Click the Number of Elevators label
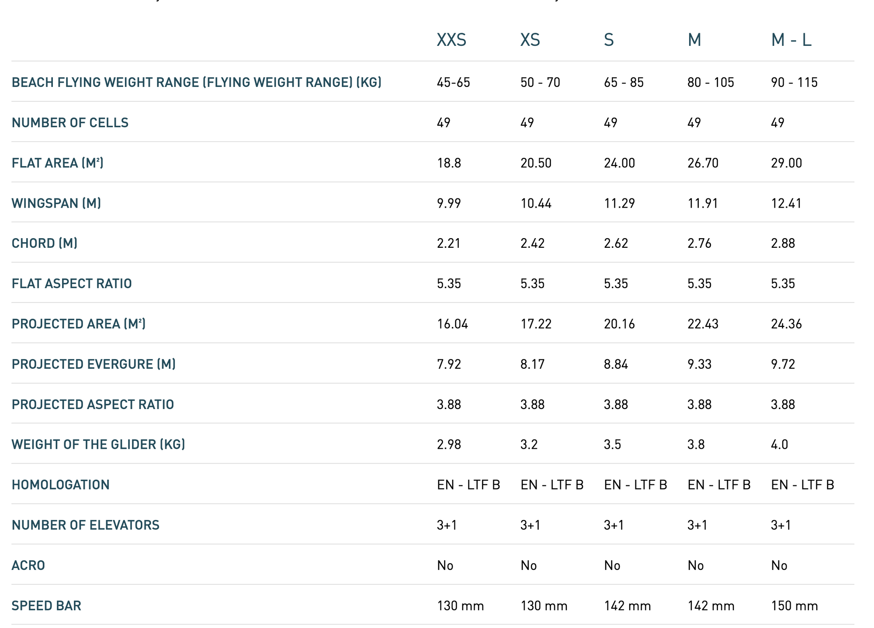The width and height of the screenshot is (874, 628). click(86, 525)
